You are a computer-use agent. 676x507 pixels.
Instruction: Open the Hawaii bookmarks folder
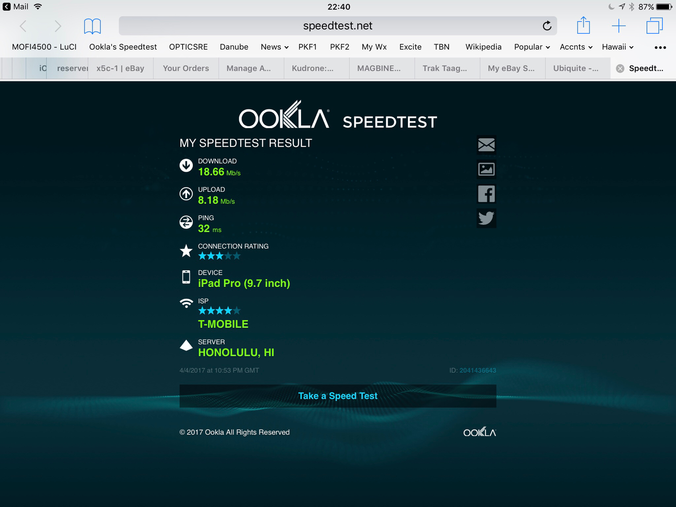tap(617, 47)
